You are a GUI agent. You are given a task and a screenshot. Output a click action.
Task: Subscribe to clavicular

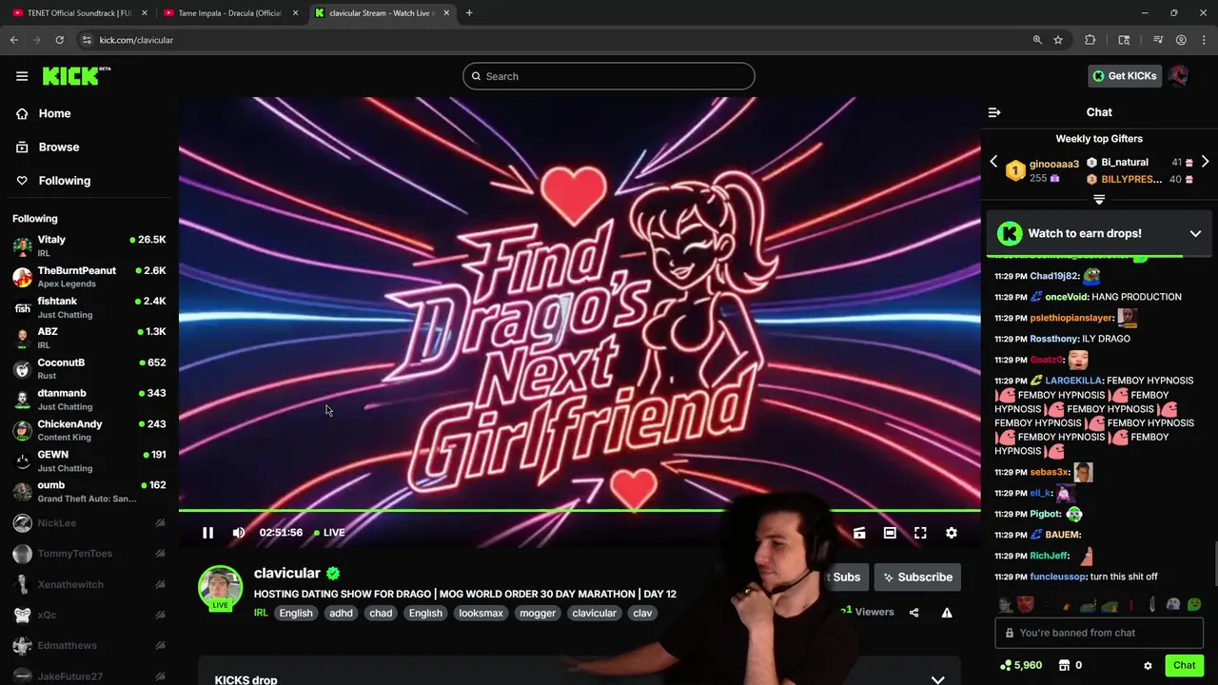(917, 577)
